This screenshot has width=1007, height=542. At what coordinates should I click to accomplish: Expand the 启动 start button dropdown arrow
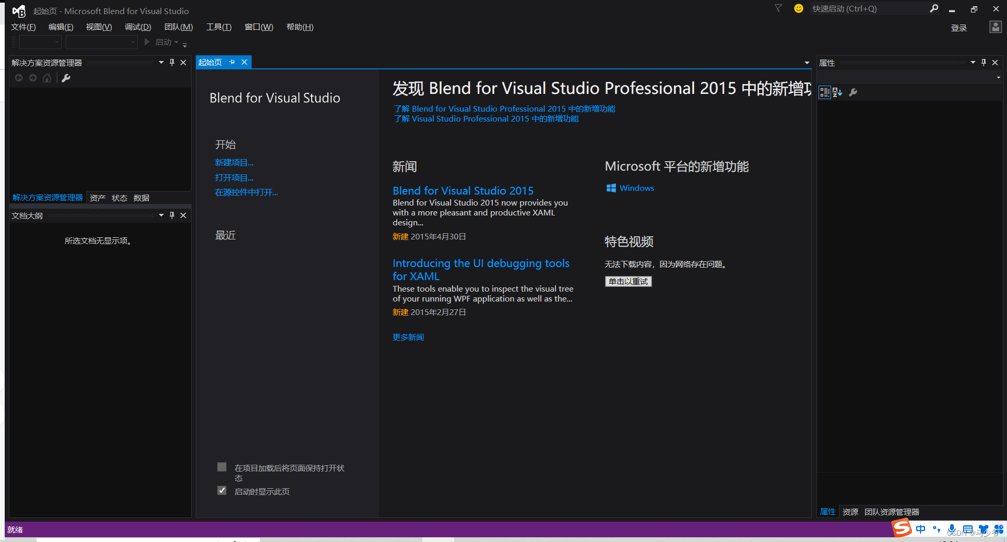pos(176,42)
